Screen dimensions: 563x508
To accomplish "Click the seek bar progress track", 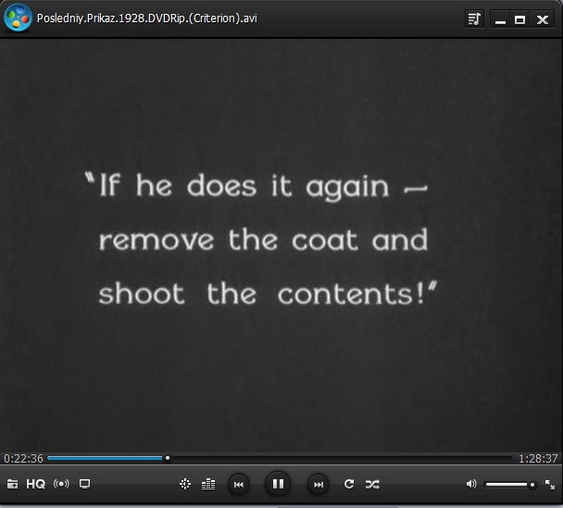I will point(280,458).
